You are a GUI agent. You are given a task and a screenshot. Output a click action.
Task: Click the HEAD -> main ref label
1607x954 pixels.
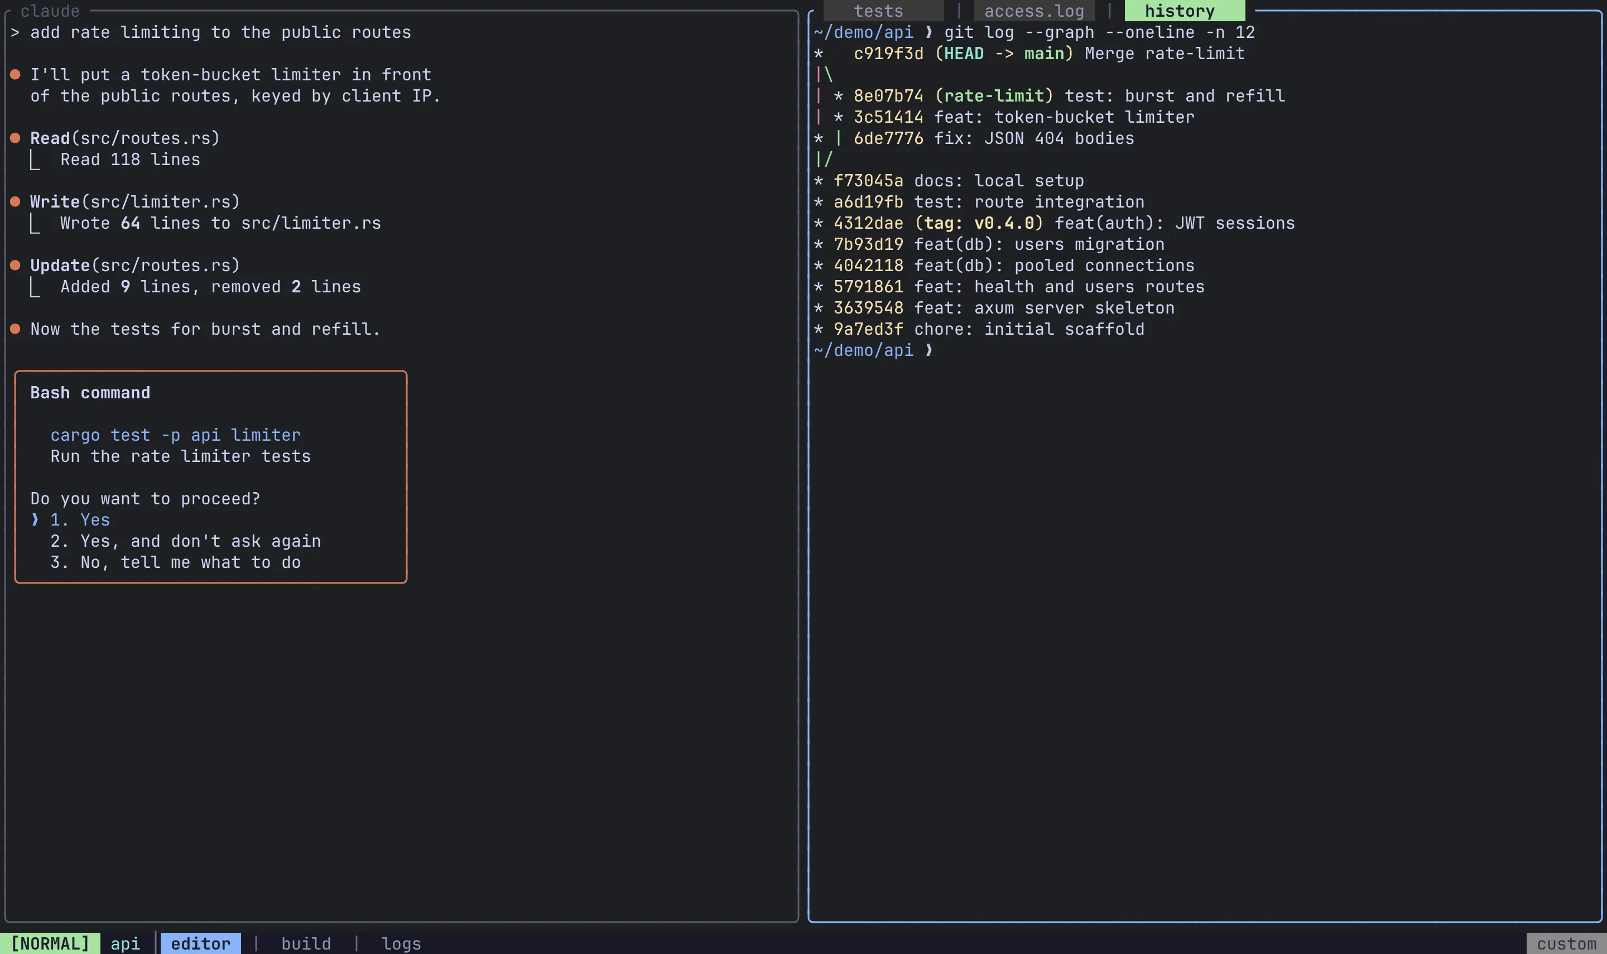click(x=1004, y=52)
